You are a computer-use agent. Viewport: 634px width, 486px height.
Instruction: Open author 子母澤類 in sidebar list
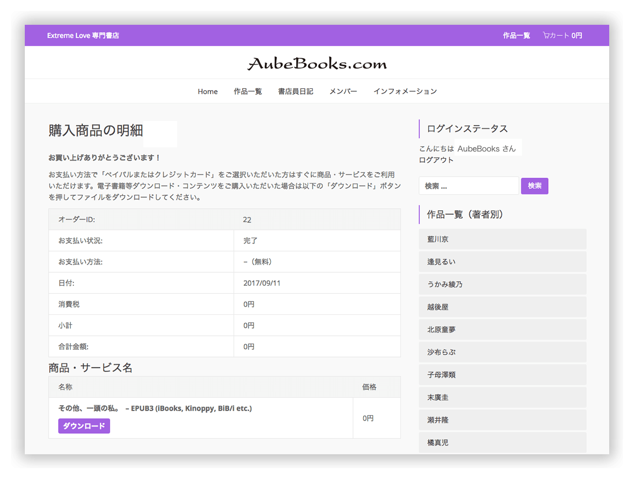(x=503, y=375)
